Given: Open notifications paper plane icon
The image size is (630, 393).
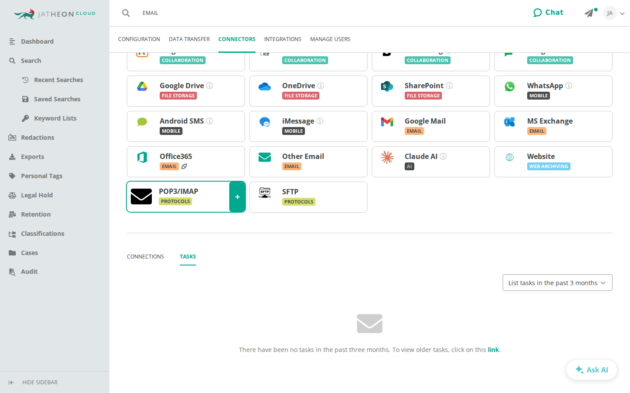Looking at the screenshot, I should [x=589, y=13].
